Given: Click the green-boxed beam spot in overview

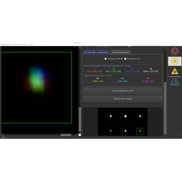Looking at the screenshot, I should pyautogui.click(x=140, y=131).
